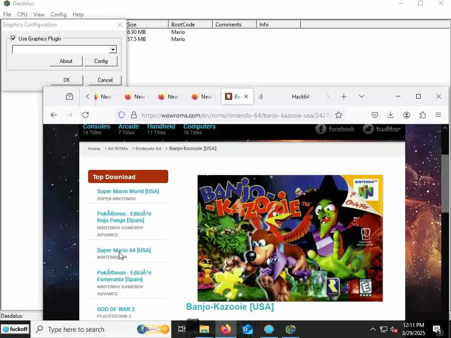Cancel the Graphics Configuration dialog
The width and height of the screenshot is (451, 338).
pyautogui.click(x=105, y=80)
